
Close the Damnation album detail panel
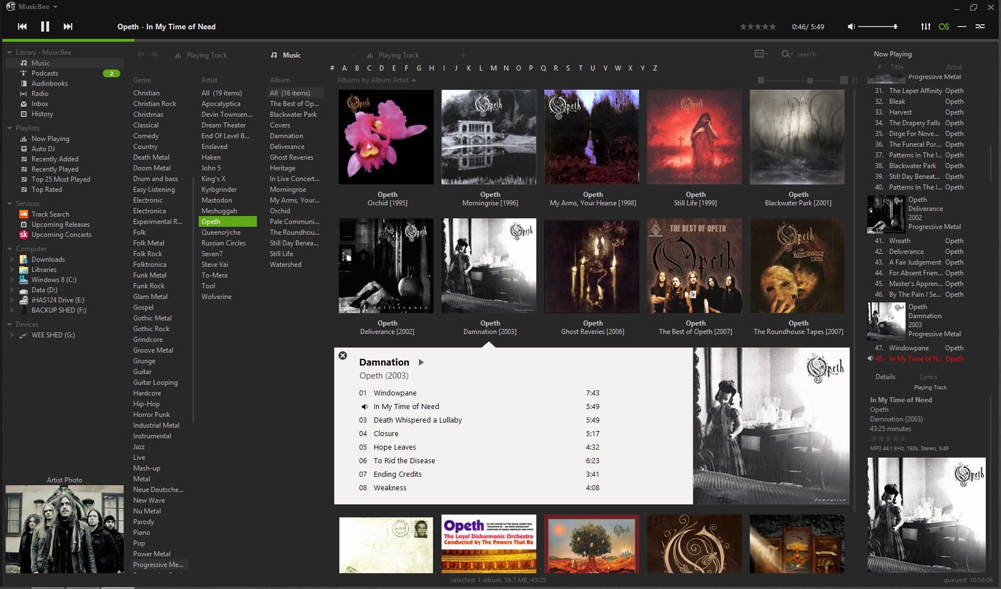(x=343, y=355)
